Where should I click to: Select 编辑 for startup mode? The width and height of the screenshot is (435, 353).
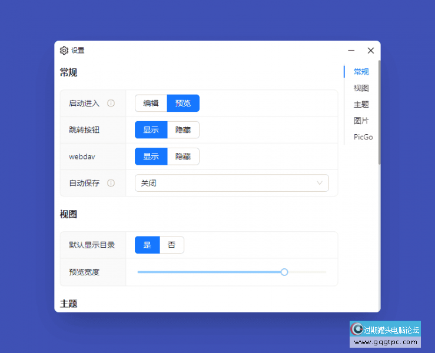[151, 104]
